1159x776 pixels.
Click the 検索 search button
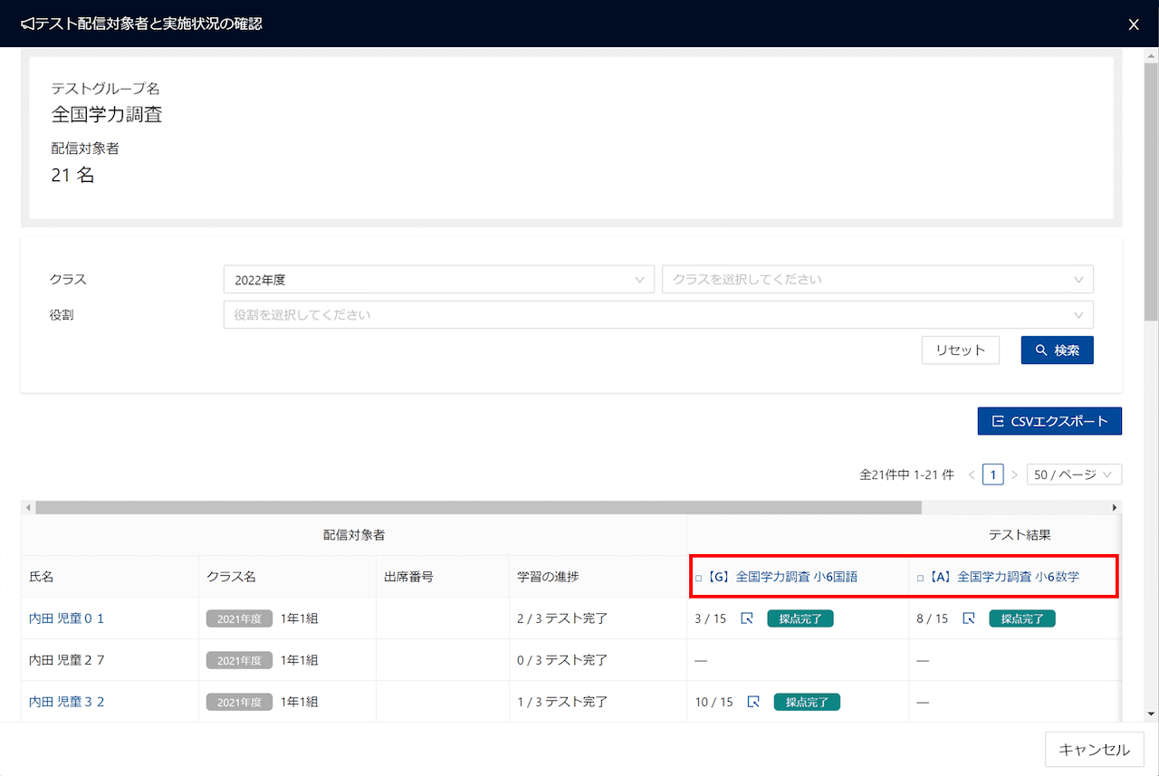pos(1057,350)
